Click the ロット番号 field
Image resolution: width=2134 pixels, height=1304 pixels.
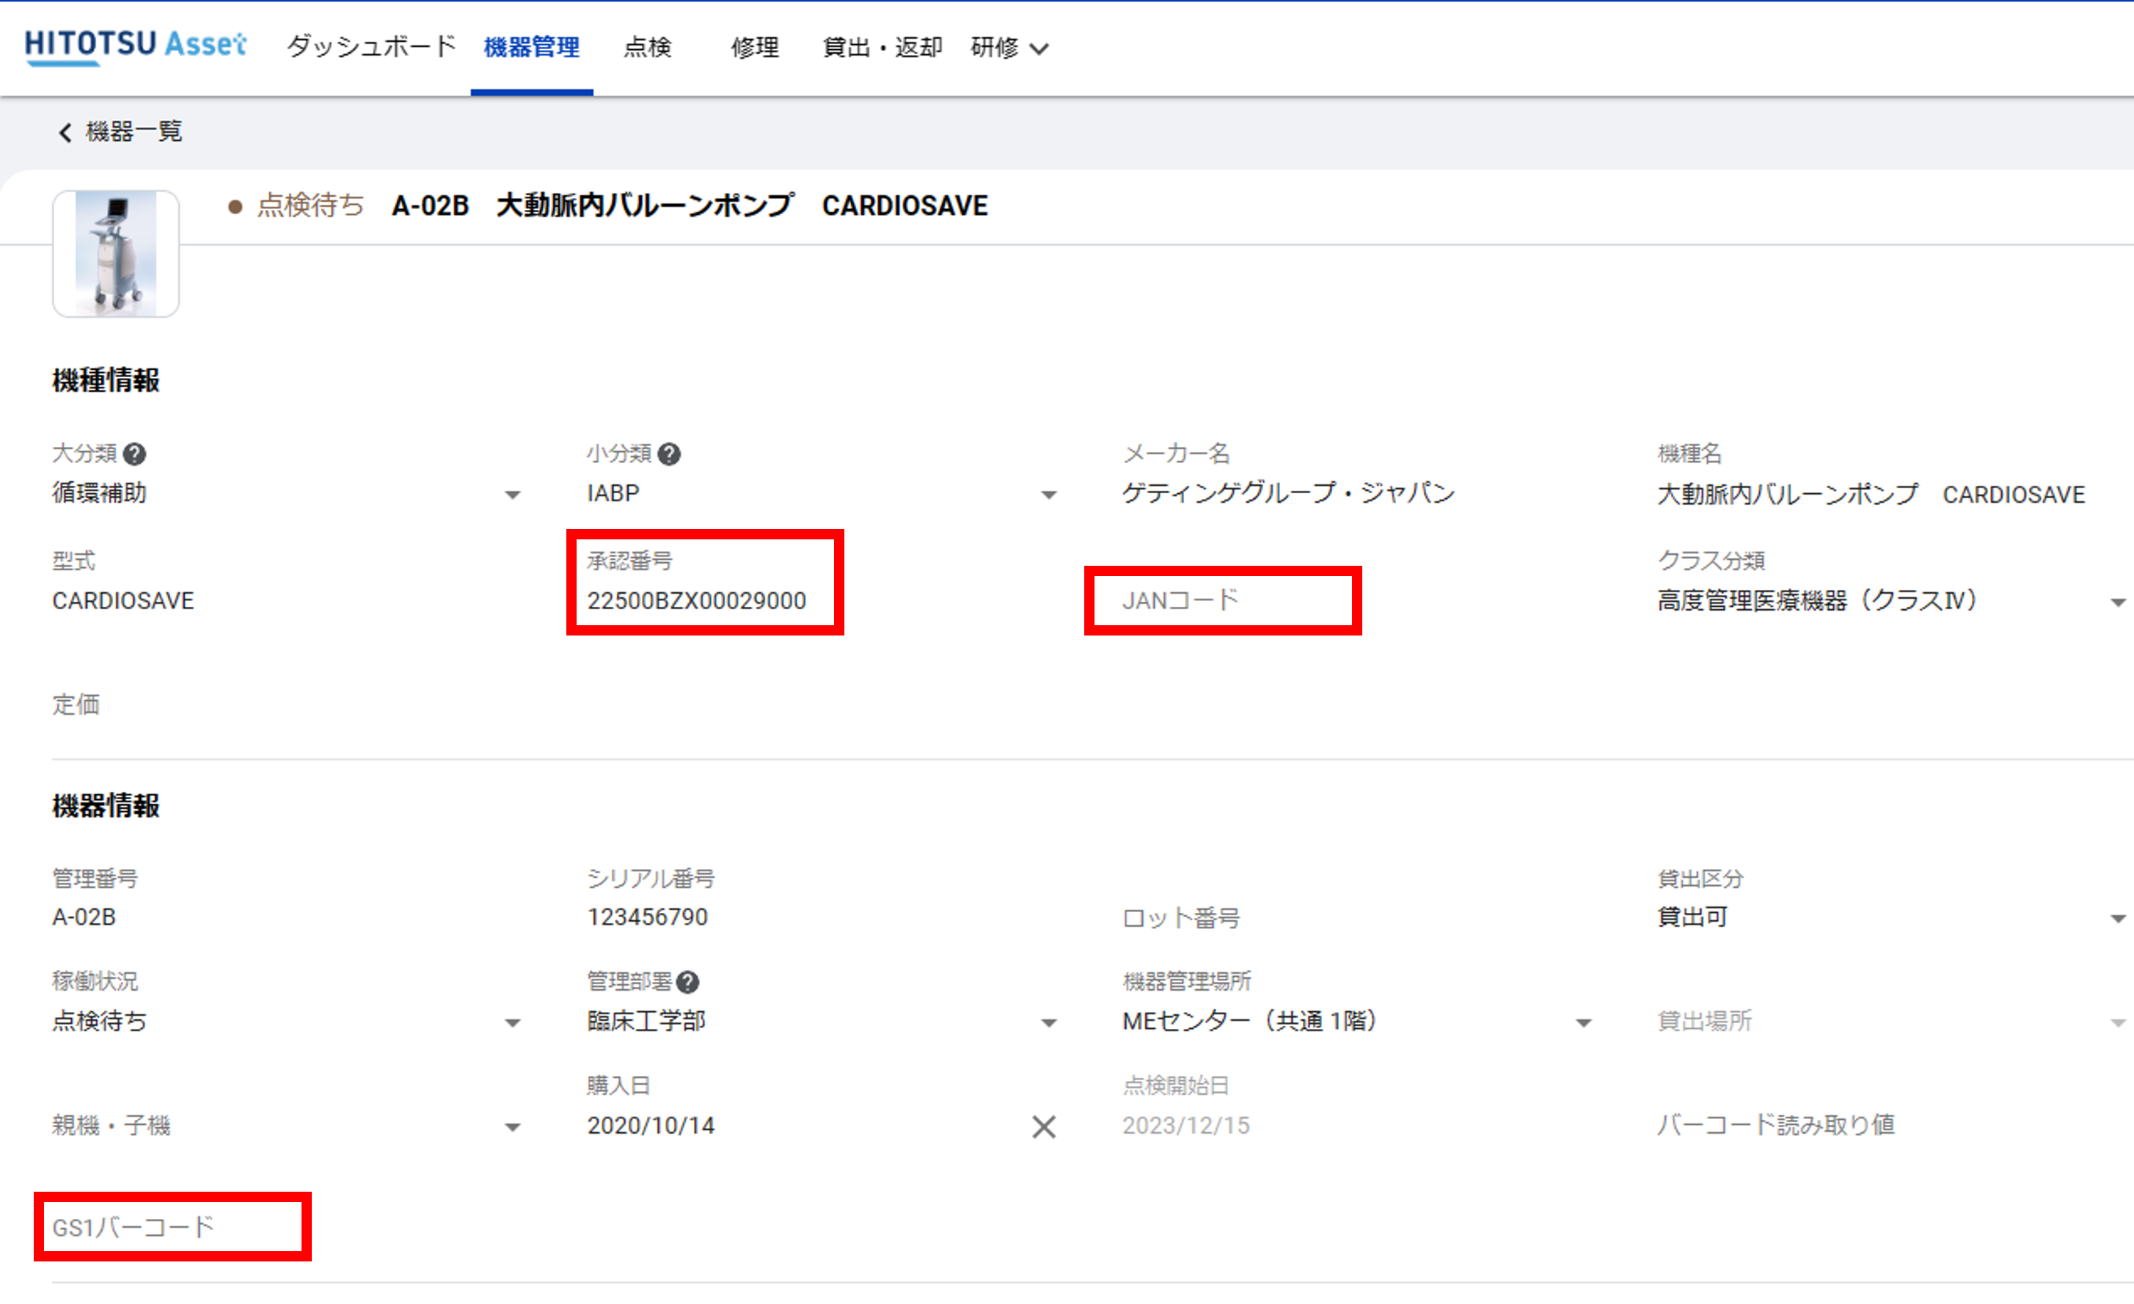(x=1357, y=917)
